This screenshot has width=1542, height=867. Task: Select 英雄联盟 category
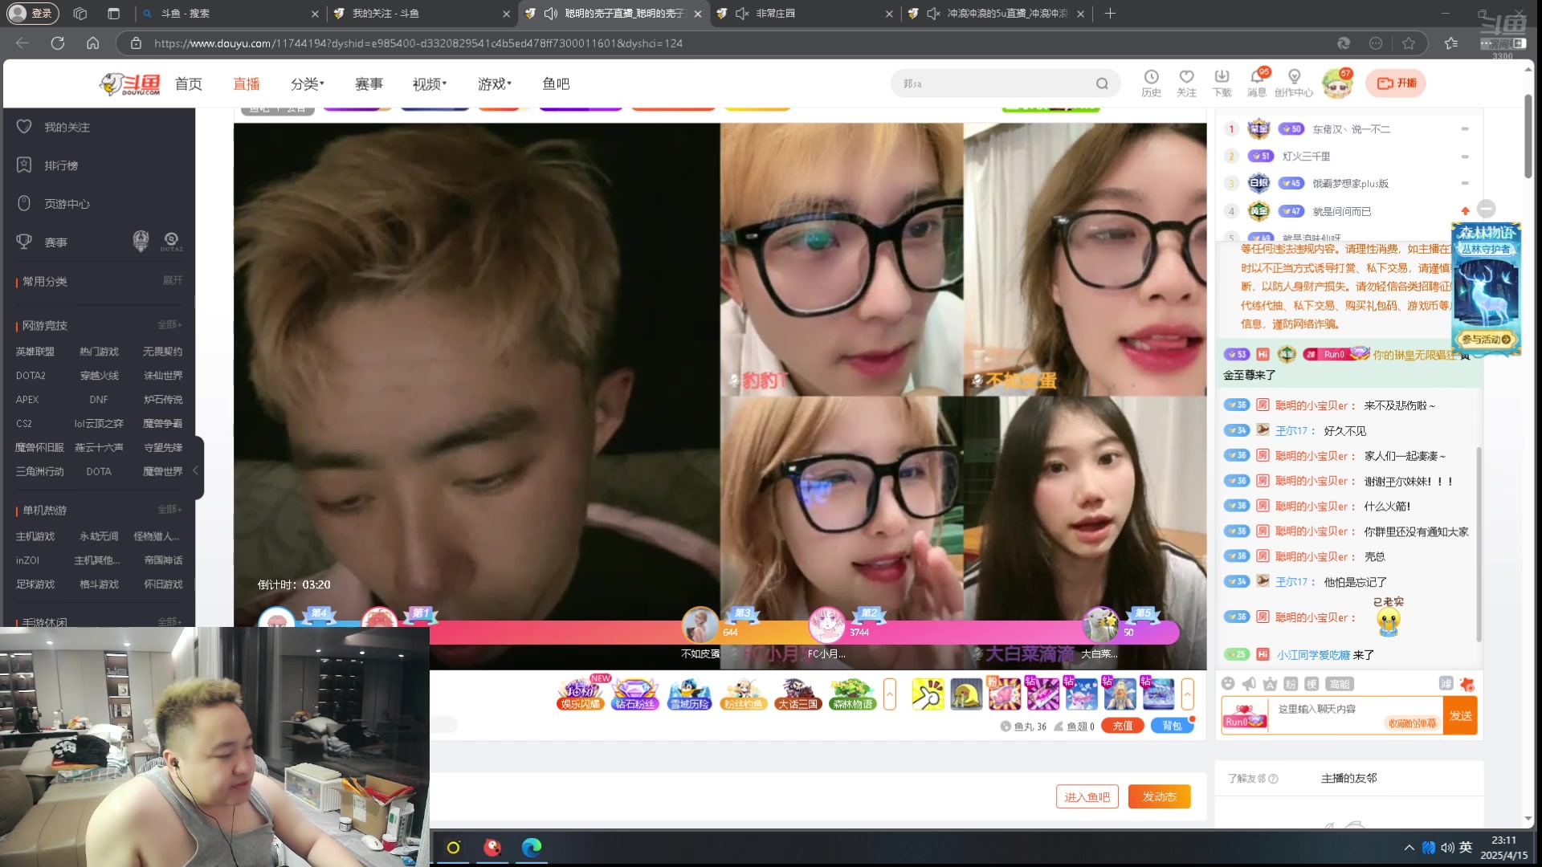coord(35,352)
